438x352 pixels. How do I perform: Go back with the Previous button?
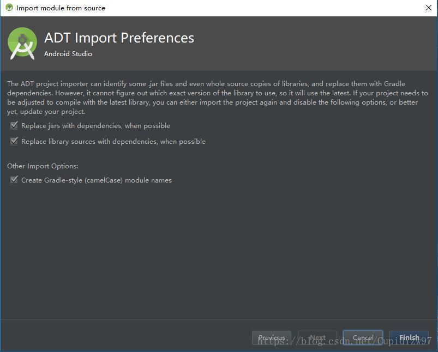[x=272, y=338]
